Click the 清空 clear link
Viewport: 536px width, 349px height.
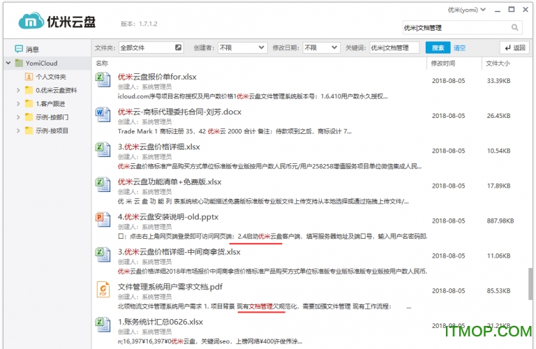[459, 48]
